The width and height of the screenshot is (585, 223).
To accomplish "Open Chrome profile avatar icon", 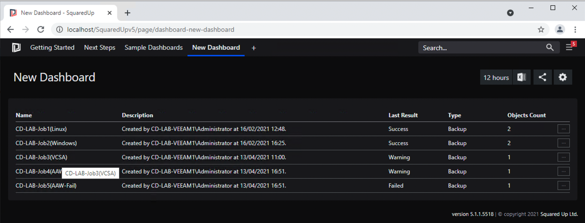I will coord(560,29).
